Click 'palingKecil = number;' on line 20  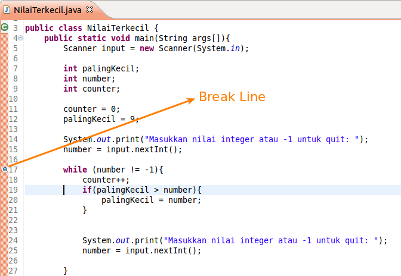(x=152, y=200)
